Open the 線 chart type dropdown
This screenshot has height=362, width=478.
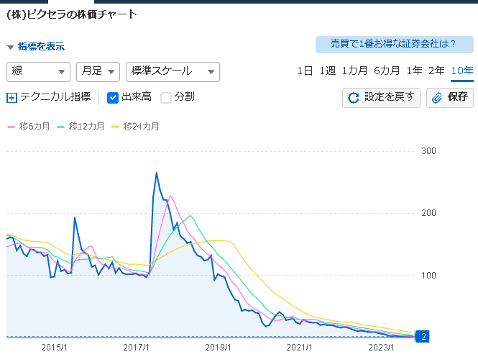[x=38, y=72]
